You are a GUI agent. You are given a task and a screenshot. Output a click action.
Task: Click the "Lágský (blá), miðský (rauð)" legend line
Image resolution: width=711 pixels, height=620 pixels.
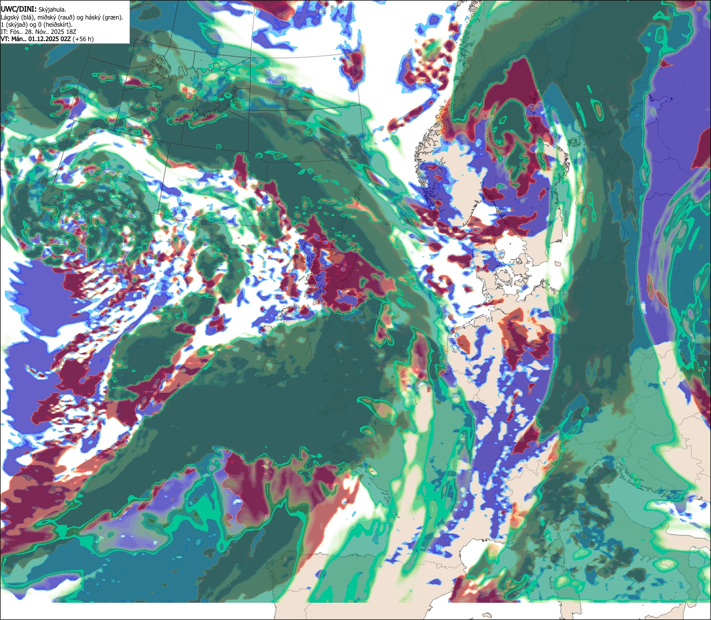point(62,17)
